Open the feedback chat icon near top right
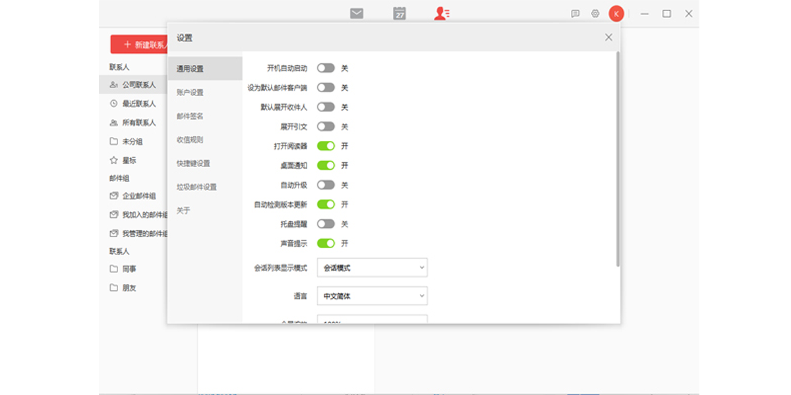 (x=576, y=13)
